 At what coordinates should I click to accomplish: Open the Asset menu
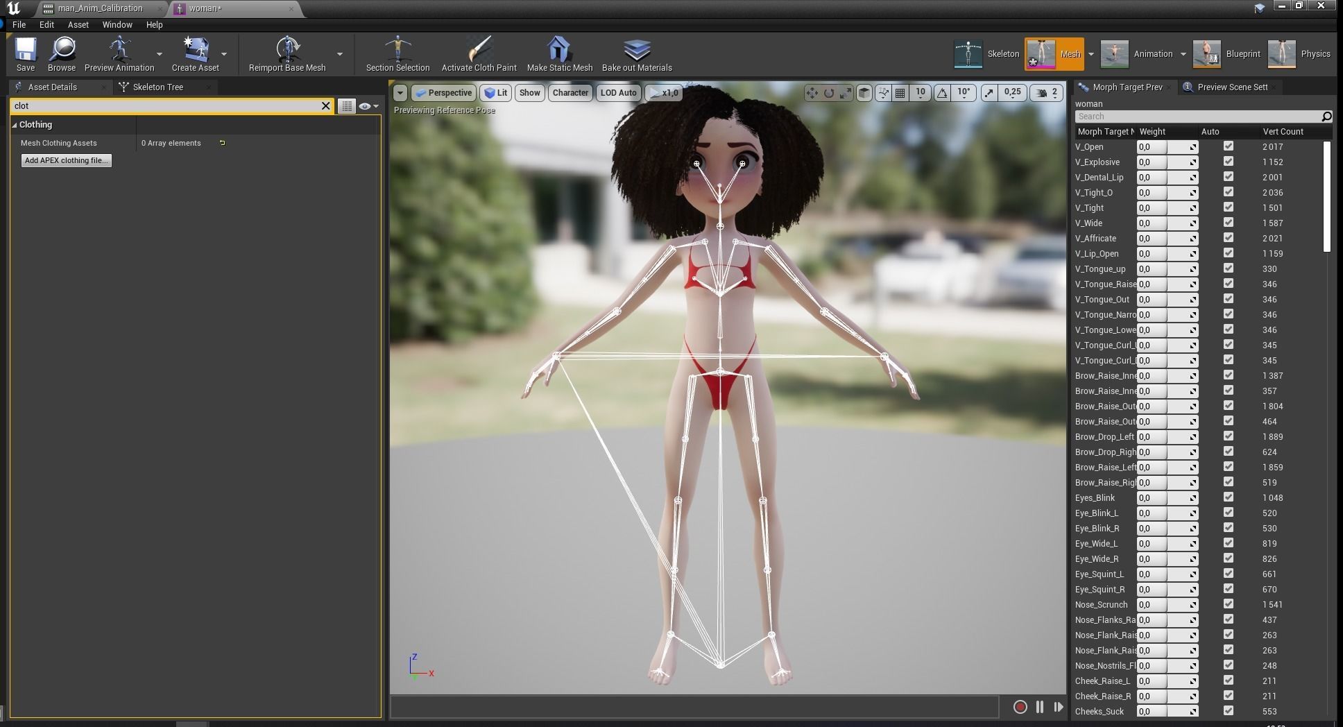[x=78, y=24]
